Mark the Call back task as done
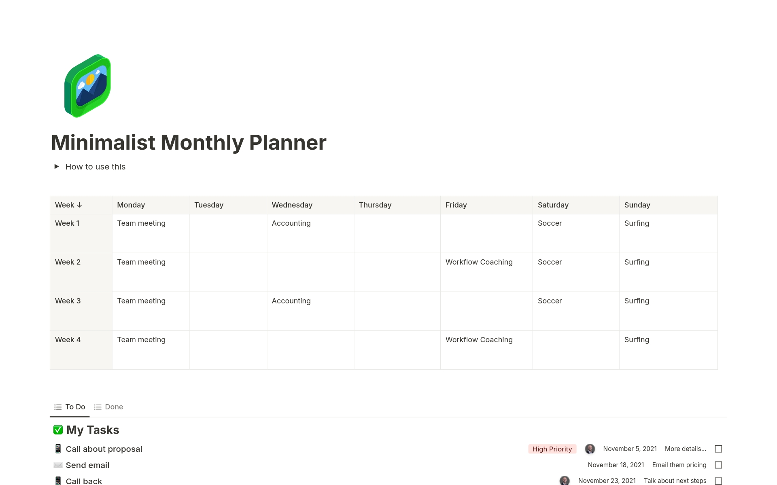 pyautogui.click(x=718, y=481)
